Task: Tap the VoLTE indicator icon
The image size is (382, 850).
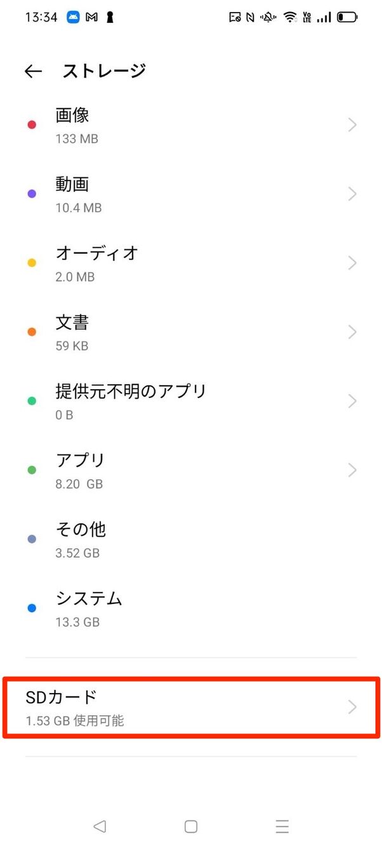Action: [x=307, y=17]
